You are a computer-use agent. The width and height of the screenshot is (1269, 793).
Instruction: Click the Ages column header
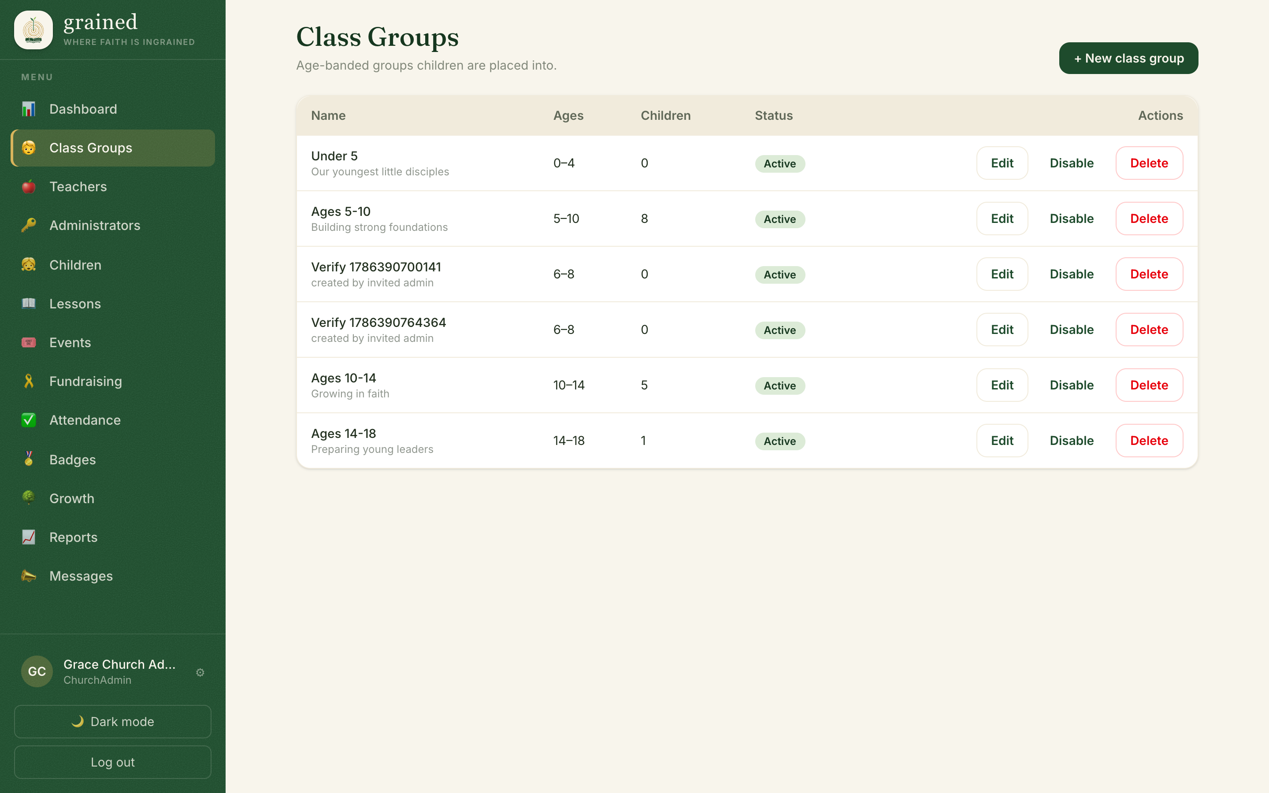pyautogui.click(x=568, y=115)
